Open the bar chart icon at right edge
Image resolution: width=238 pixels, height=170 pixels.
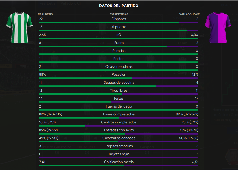coord(232,131)
